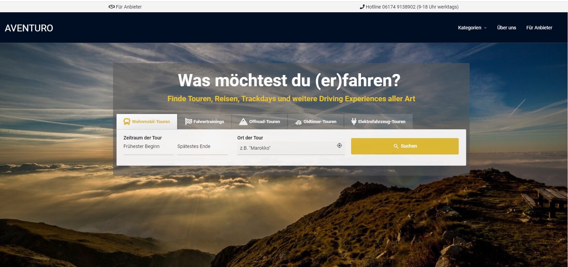The width and height of the screenshot is (568, 267).
Task: Click the plug icon for Elektrofahrzeug-Touren
Action: point(354,122)
